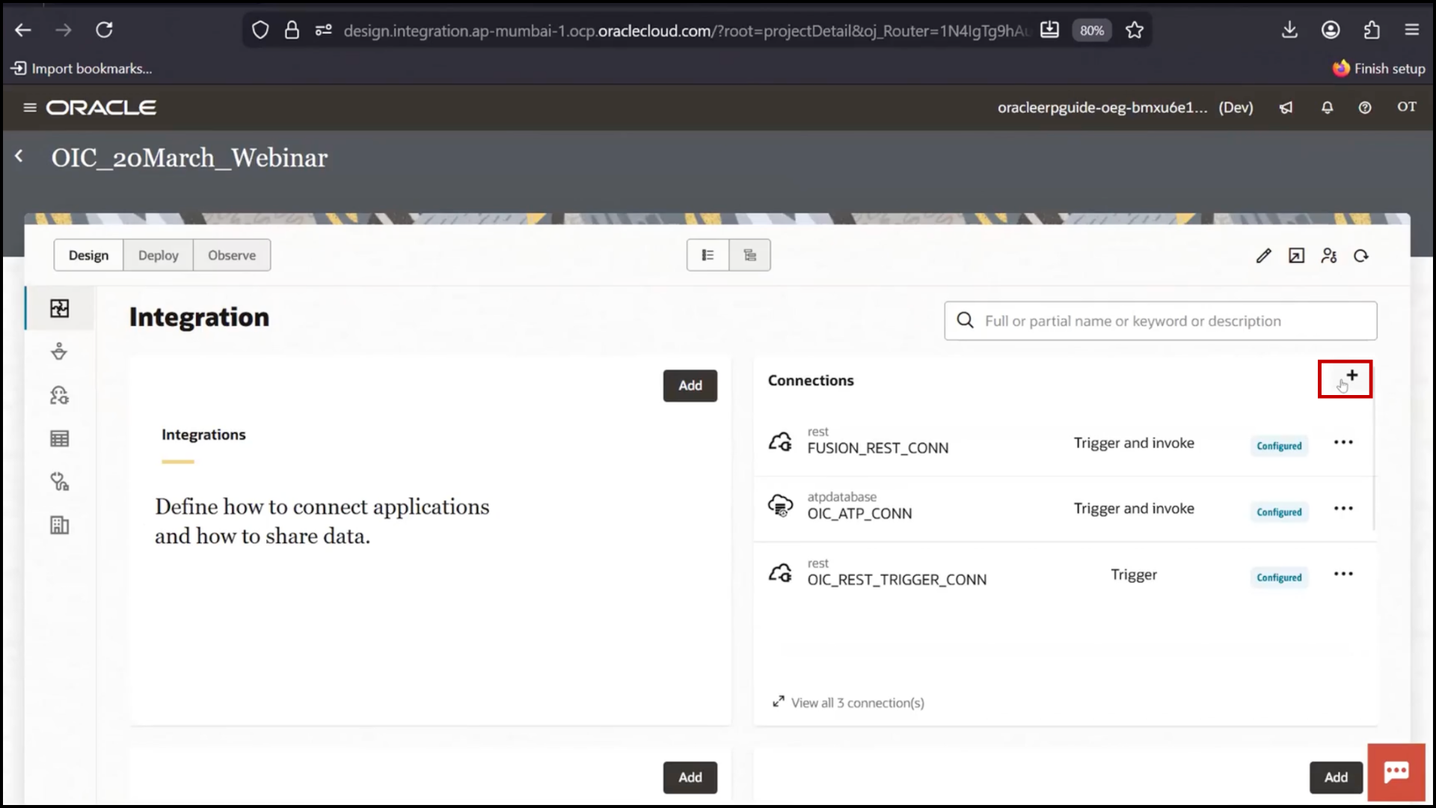Open the project share users icon
Image resolution: width=1436 pixels, height=808 pixels.
[1329, 256]
